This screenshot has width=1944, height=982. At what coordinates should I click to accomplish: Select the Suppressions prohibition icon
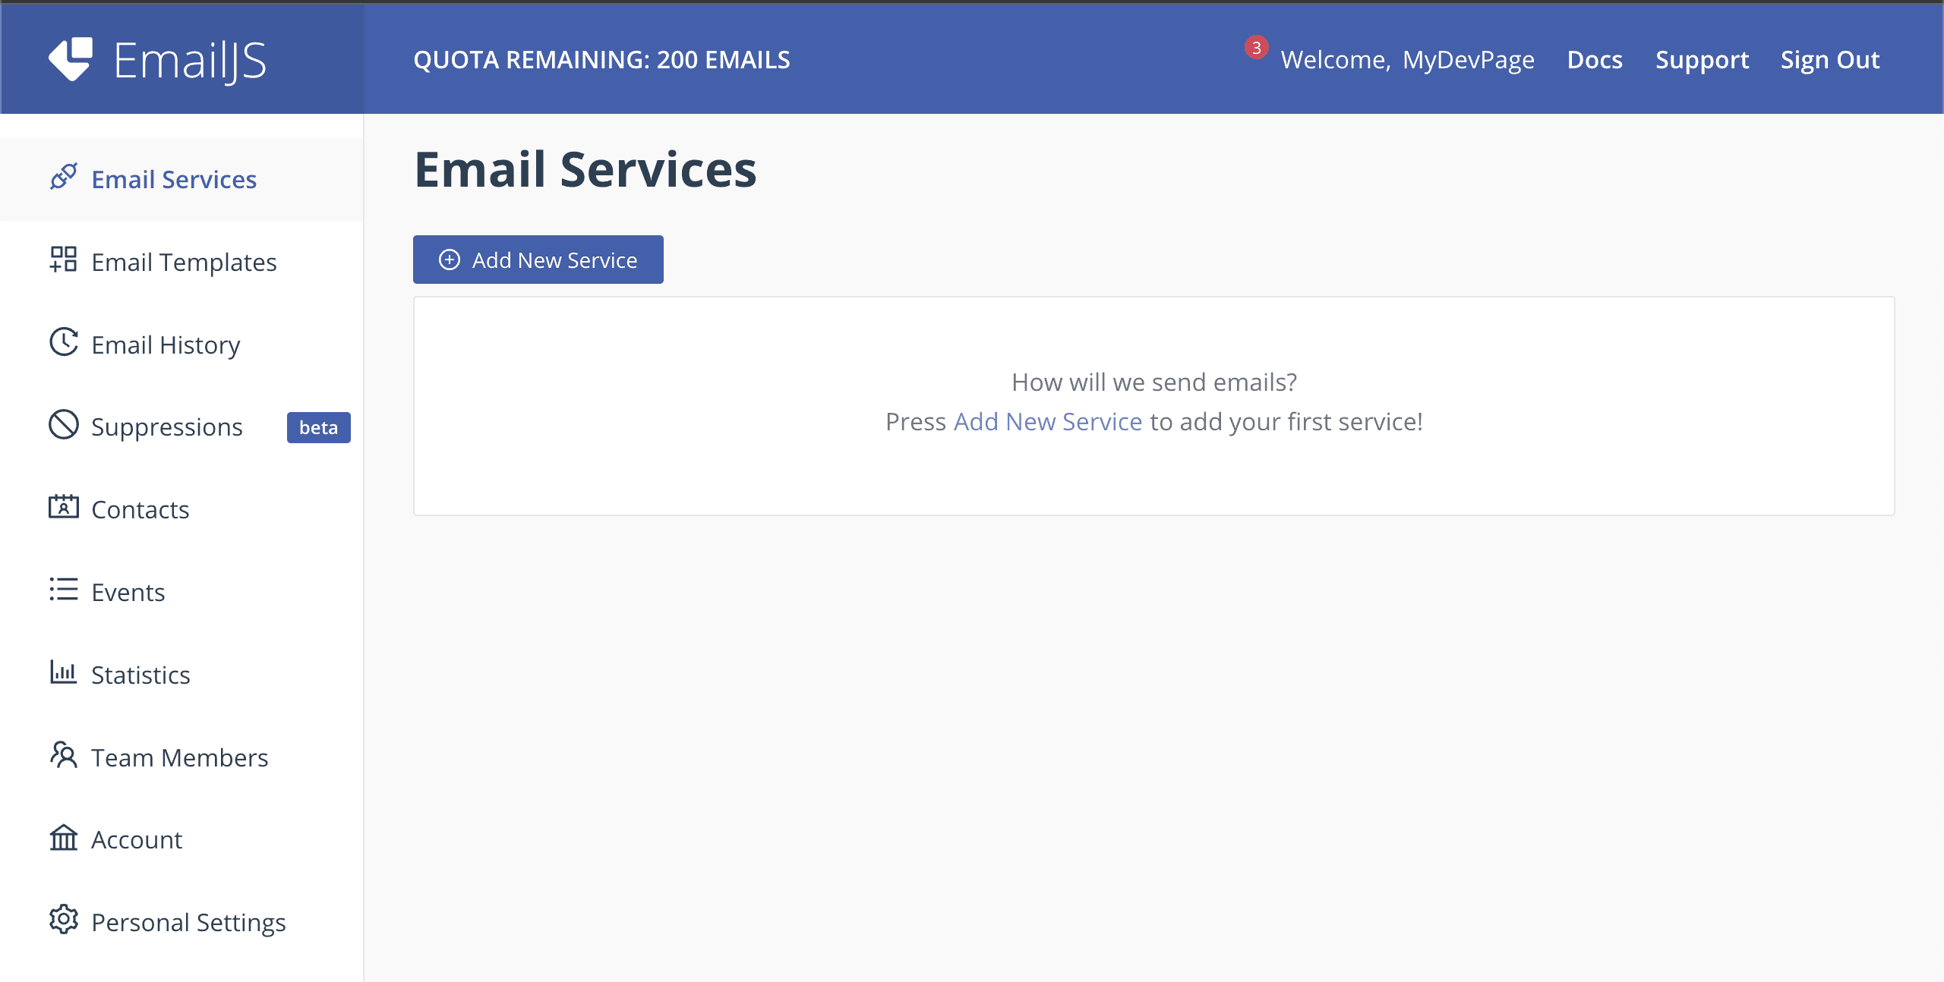tap(65, 426)
